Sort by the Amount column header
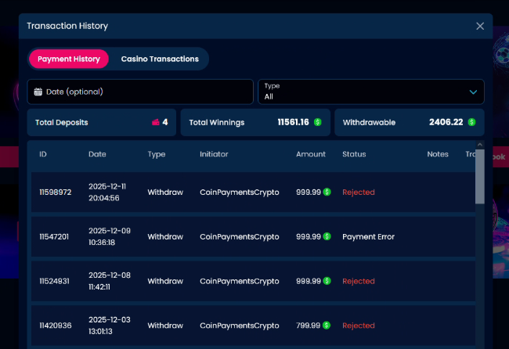The width and height of the screenshot is (509, 349). tap(310, 154)
